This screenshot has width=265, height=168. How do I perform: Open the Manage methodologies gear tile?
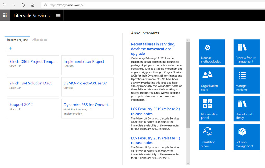pyautogui.click(x=211, y=52)
